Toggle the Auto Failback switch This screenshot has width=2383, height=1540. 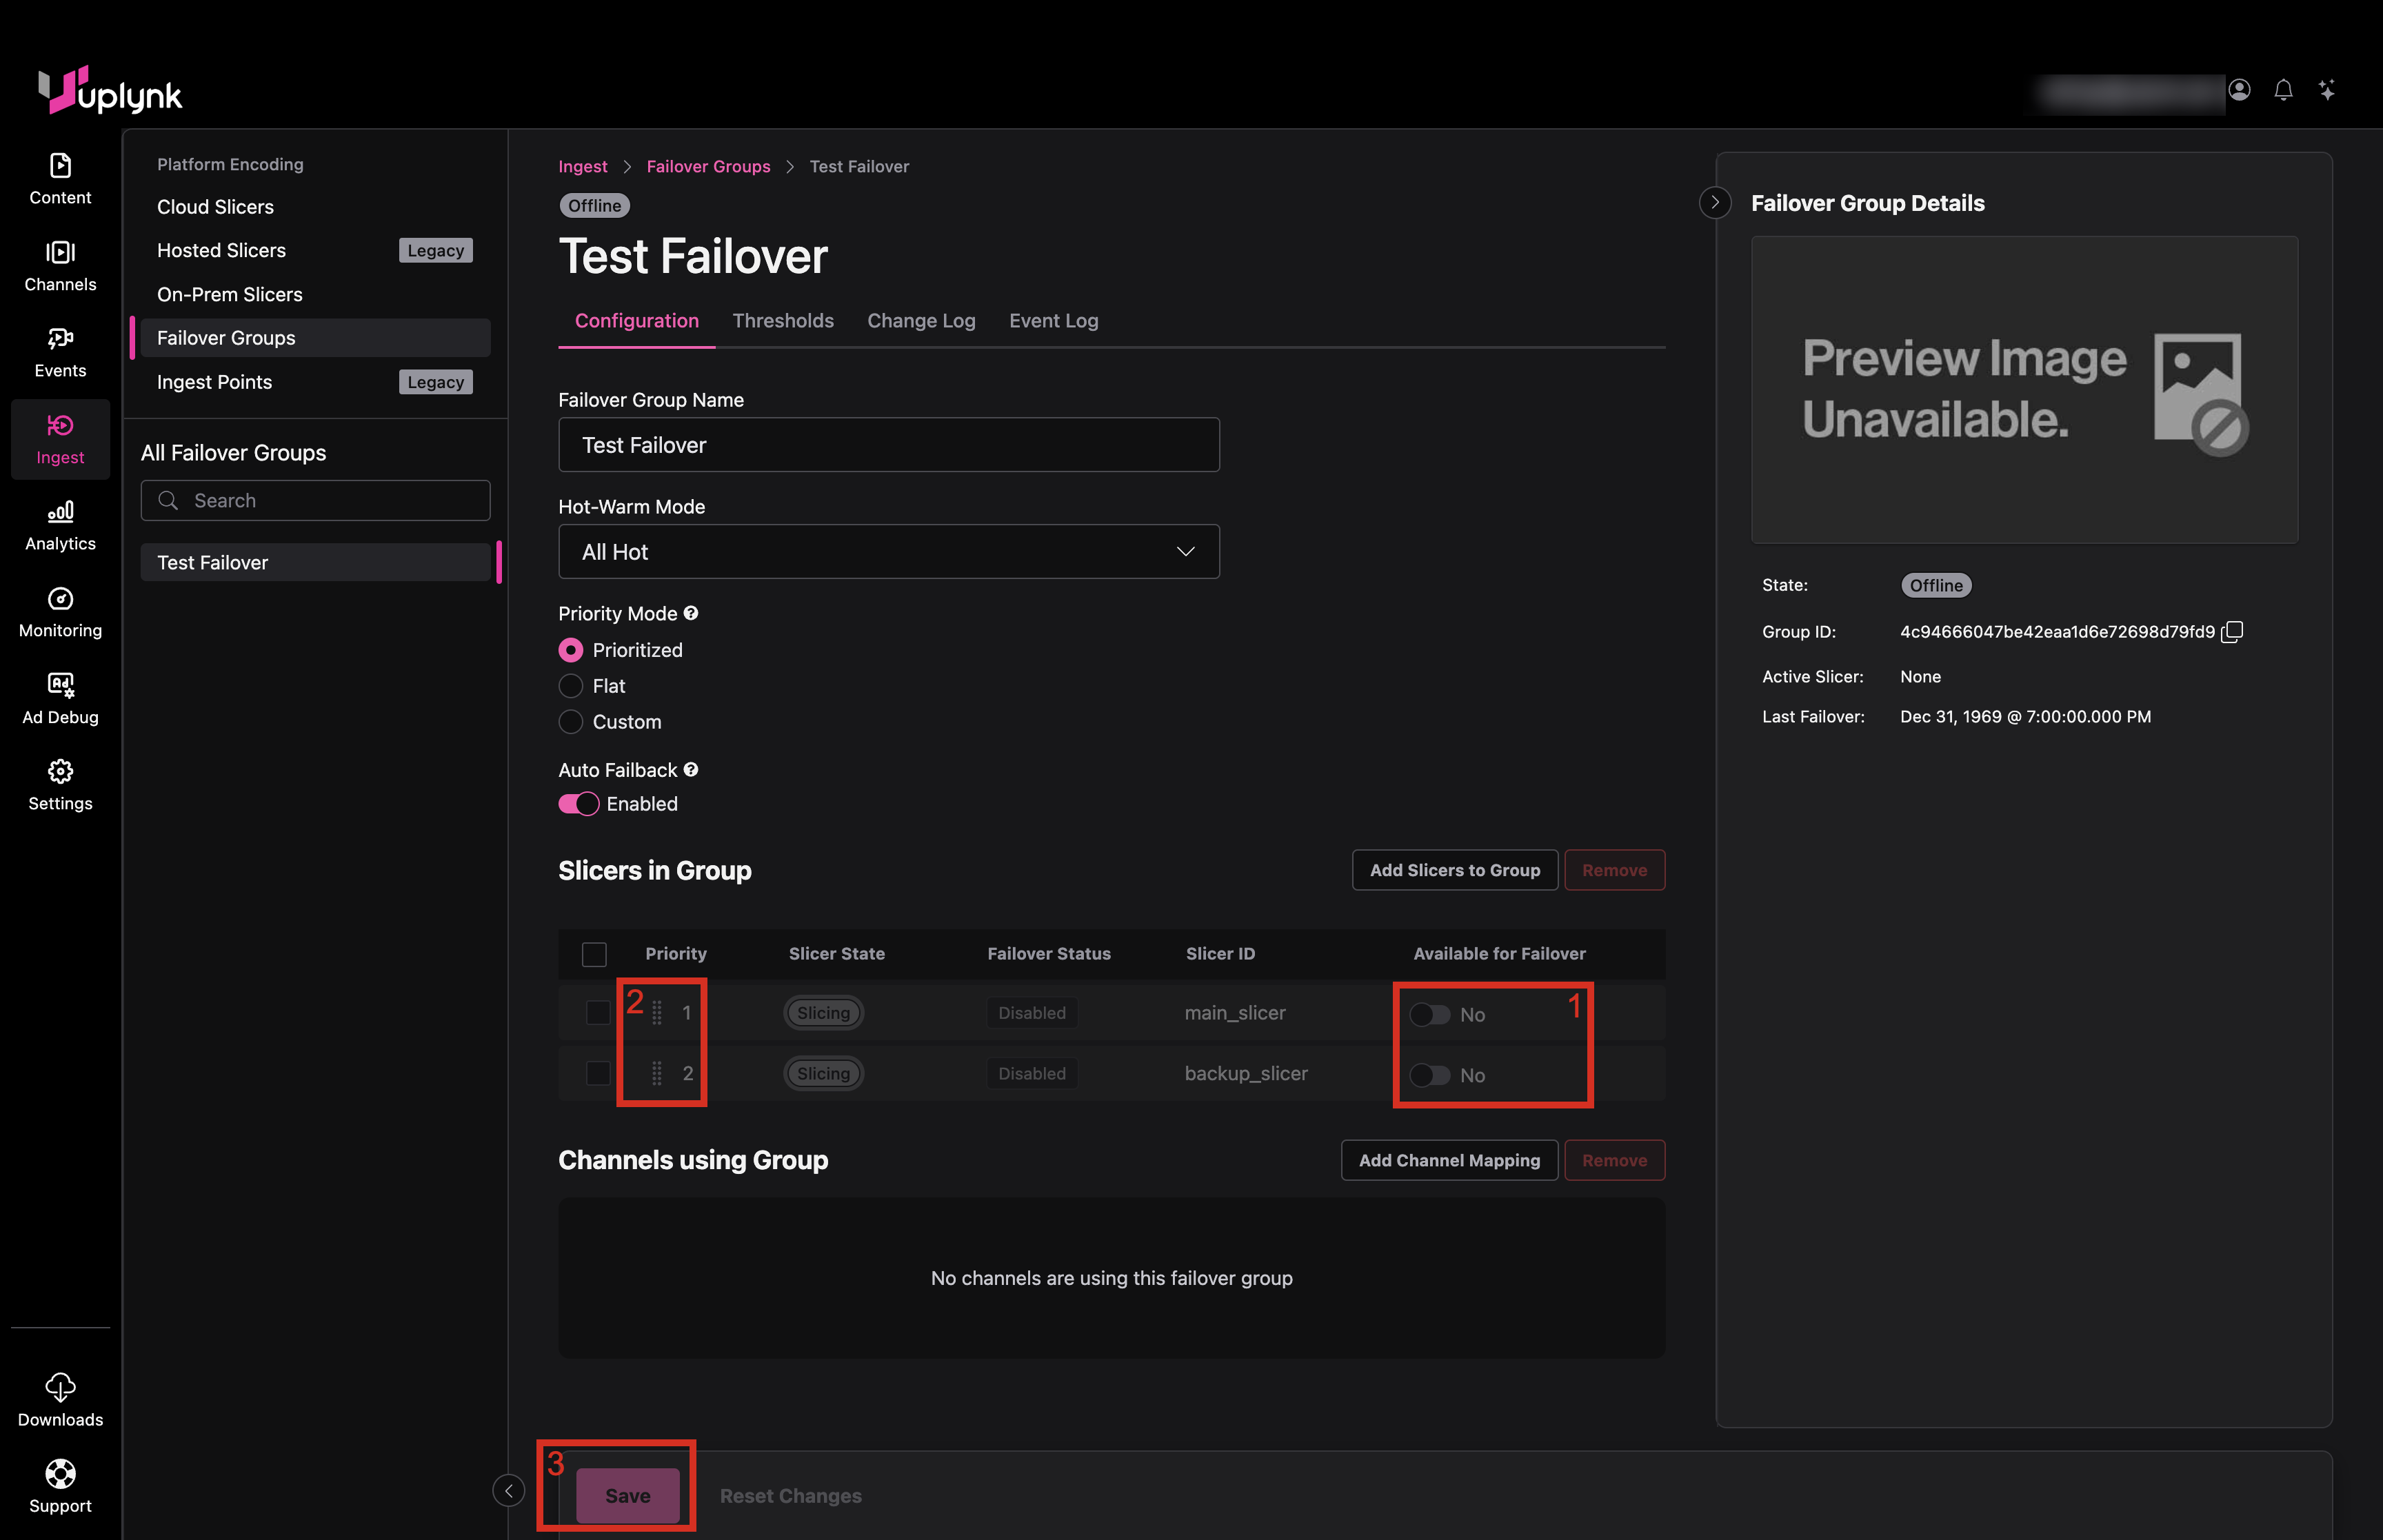tap(578, 804)
